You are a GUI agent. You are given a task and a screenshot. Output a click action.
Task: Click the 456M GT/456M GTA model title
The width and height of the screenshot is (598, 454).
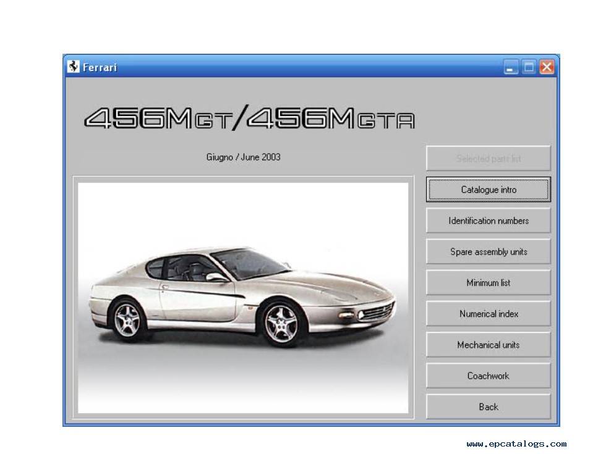coord(249,118)
